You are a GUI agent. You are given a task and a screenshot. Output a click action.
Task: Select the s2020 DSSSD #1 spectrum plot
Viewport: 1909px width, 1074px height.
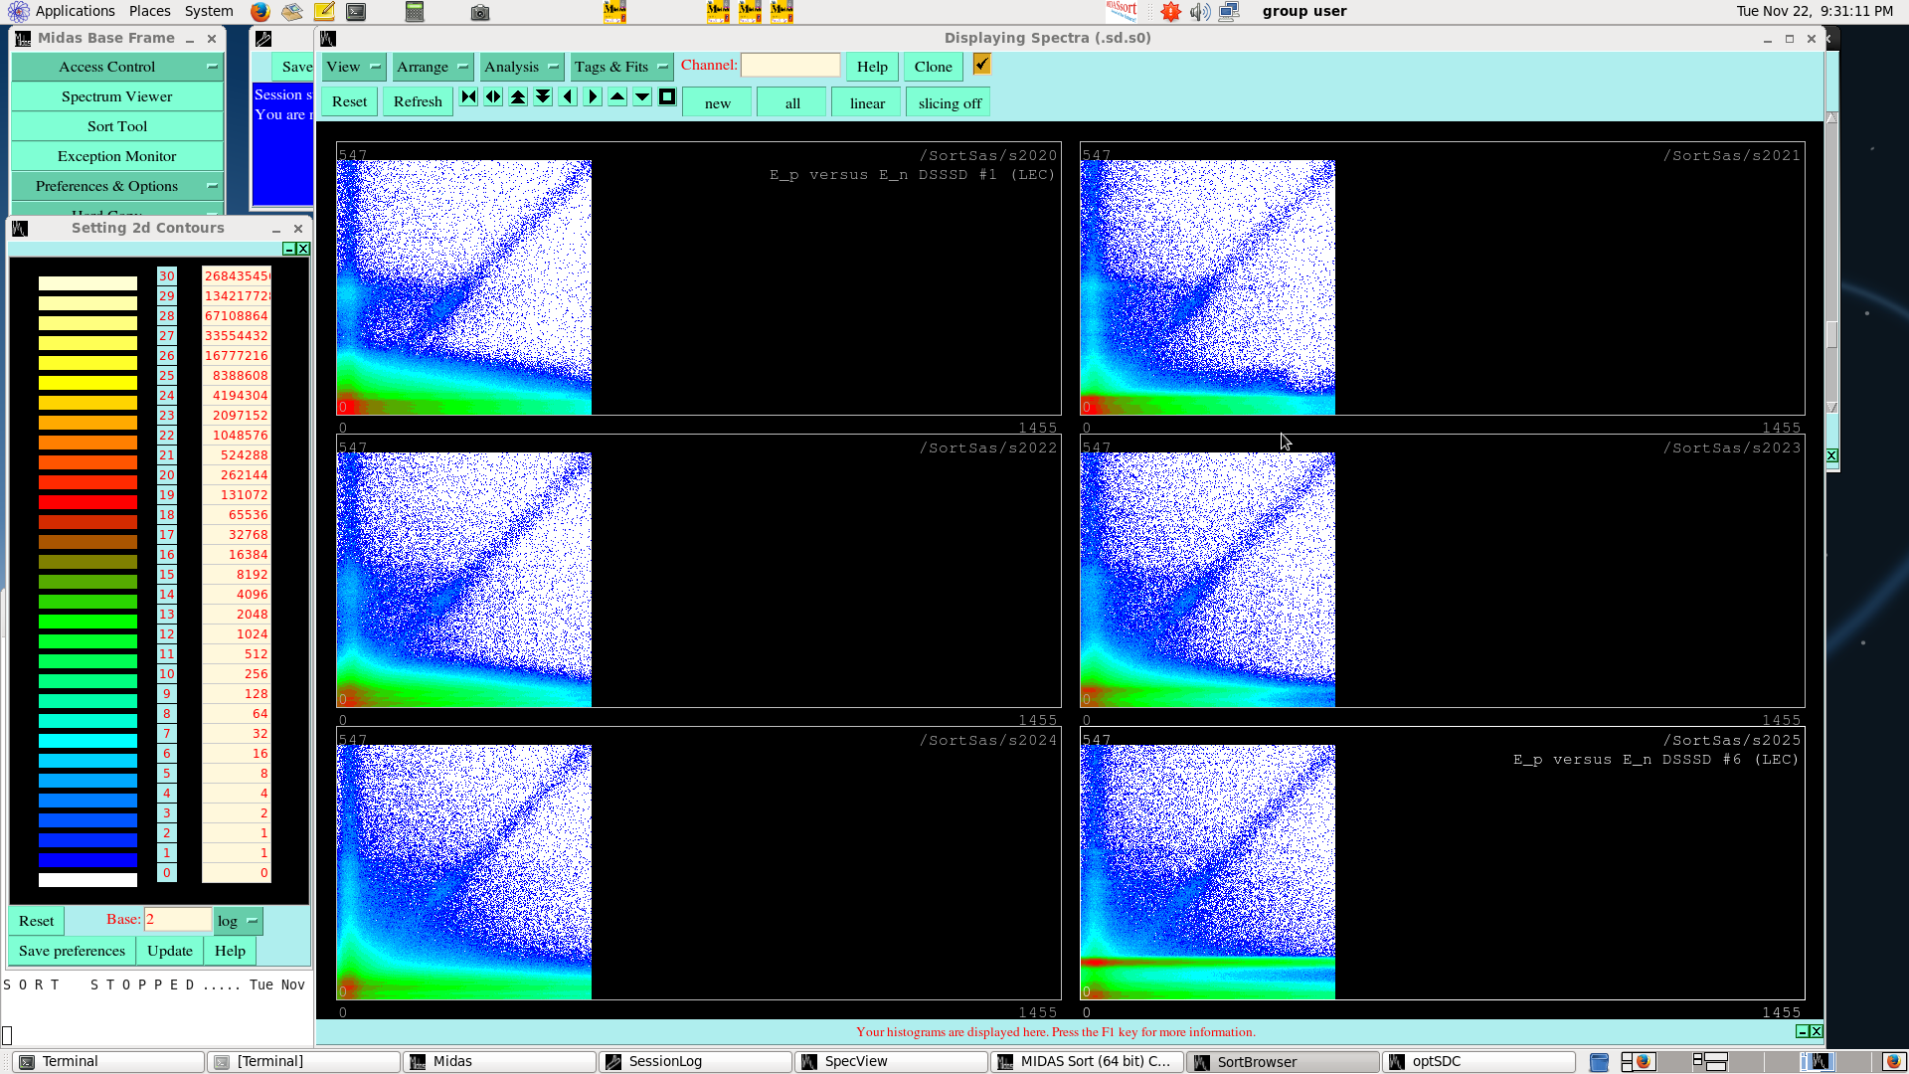click(x=698, y=278)
